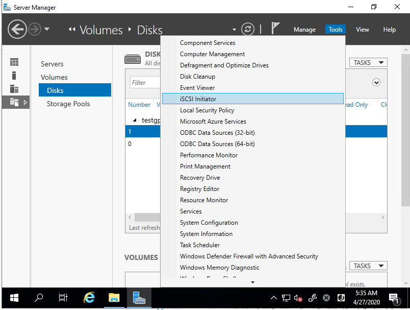The height and width of the screenshot is (310, 410).
Task: Open the Help menu
Action: 389,30
